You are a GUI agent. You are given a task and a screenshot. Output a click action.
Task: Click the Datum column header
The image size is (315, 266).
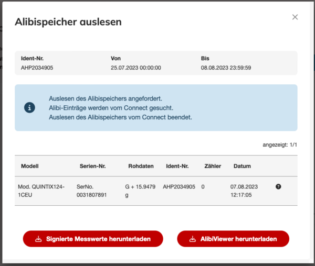(242, 166)
